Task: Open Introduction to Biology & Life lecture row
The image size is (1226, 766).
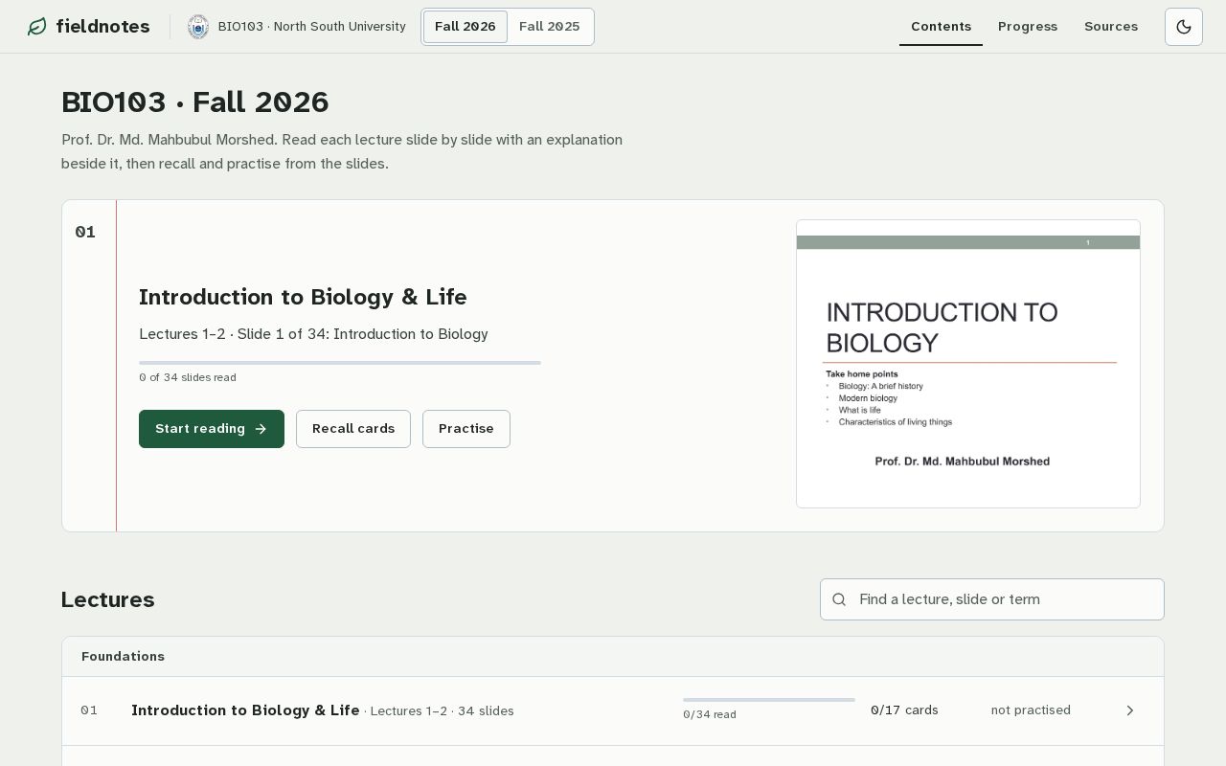Action: pyautogui.click(x=613, y=710)
